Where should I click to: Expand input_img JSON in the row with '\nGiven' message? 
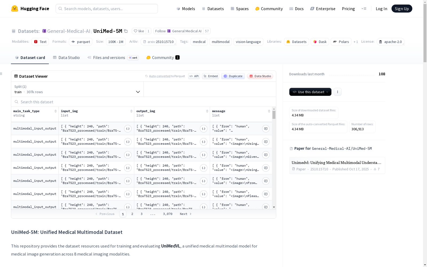tap(128, 155)
